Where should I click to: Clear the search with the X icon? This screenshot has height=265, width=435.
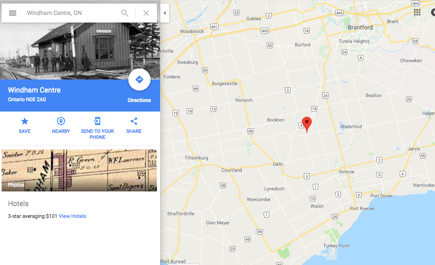[146, 13]
